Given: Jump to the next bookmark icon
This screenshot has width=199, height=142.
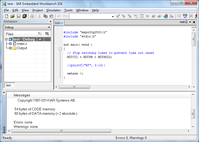Looking at the screenshot, I should 160,16.
